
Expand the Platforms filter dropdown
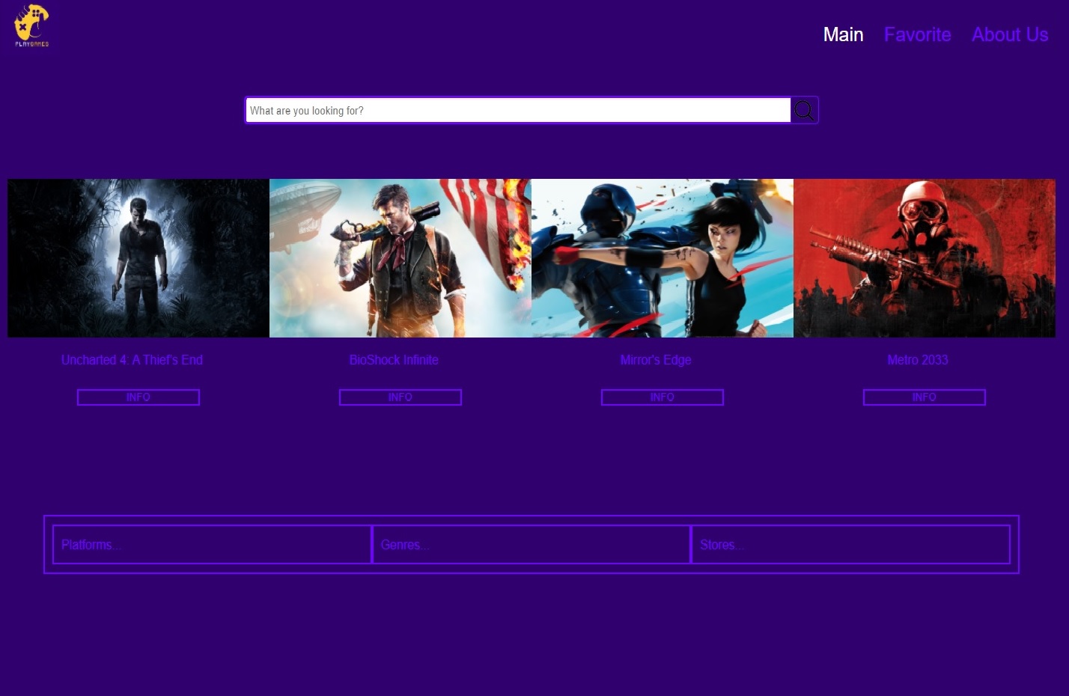click(212, 545)
